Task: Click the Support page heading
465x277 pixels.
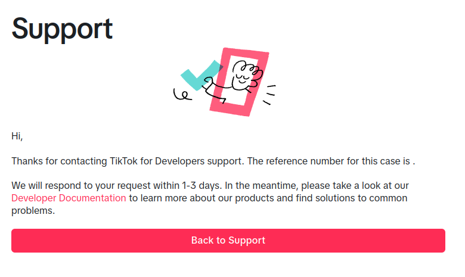Action: [x=62, y=28]
